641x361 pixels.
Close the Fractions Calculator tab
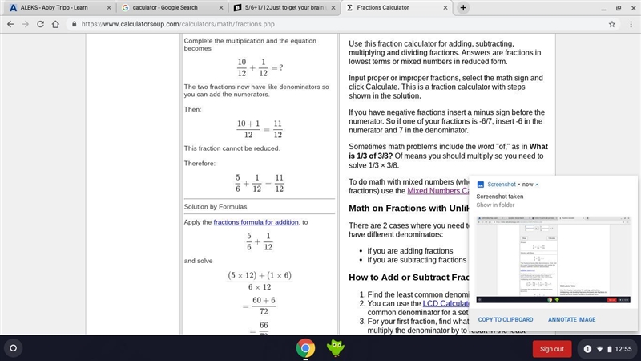coord(445,8)
